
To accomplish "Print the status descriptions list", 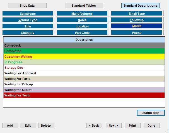I will (x=132, y=126).
